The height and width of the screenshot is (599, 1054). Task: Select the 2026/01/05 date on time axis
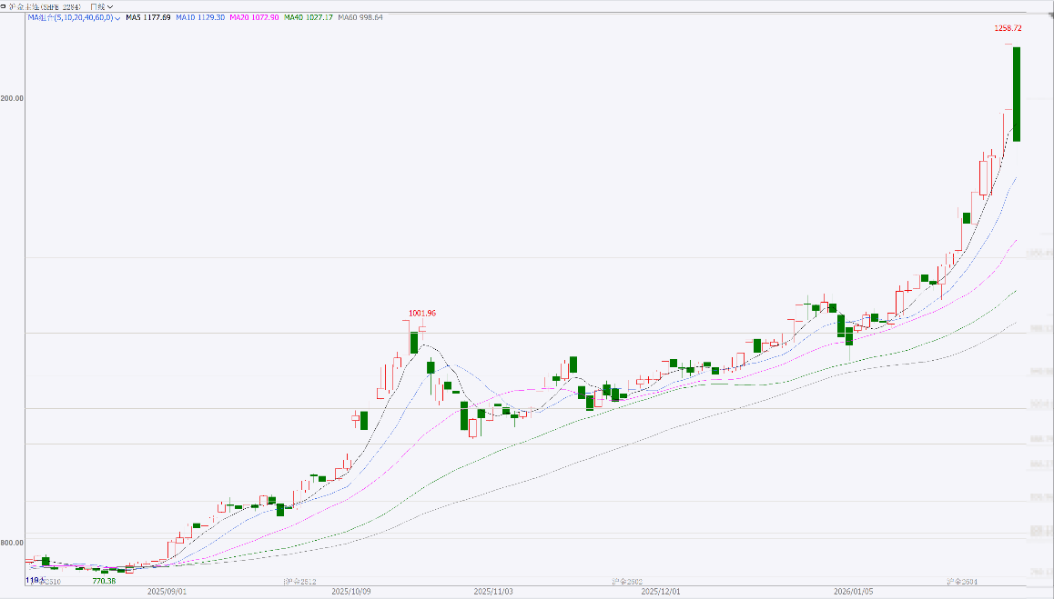coord(854,591)
